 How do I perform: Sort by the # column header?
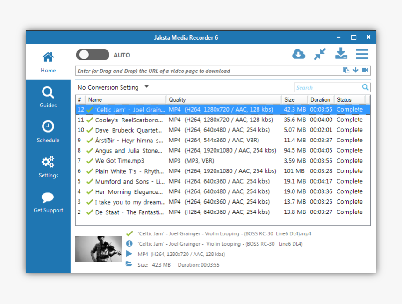coord(80,99)
